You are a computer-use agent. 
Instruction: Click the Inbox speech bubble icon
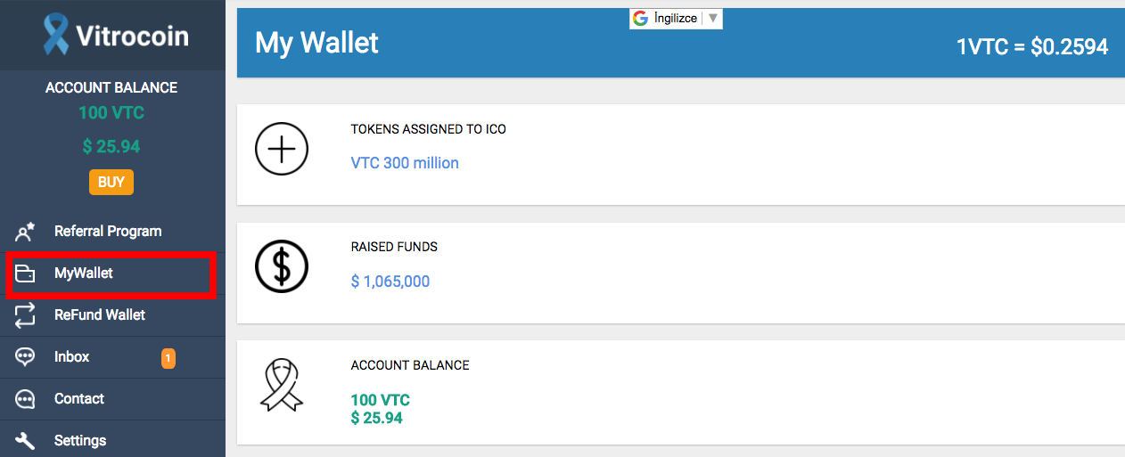click(x=25, y=357)
